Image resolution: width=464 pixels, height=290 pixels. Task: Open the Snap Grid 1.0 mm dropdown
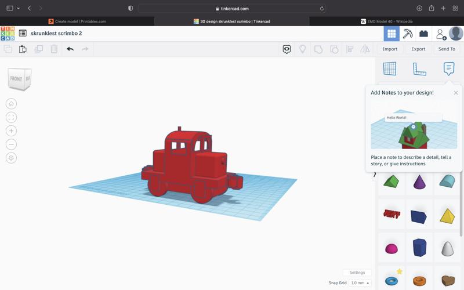click(x=360, y=283)
